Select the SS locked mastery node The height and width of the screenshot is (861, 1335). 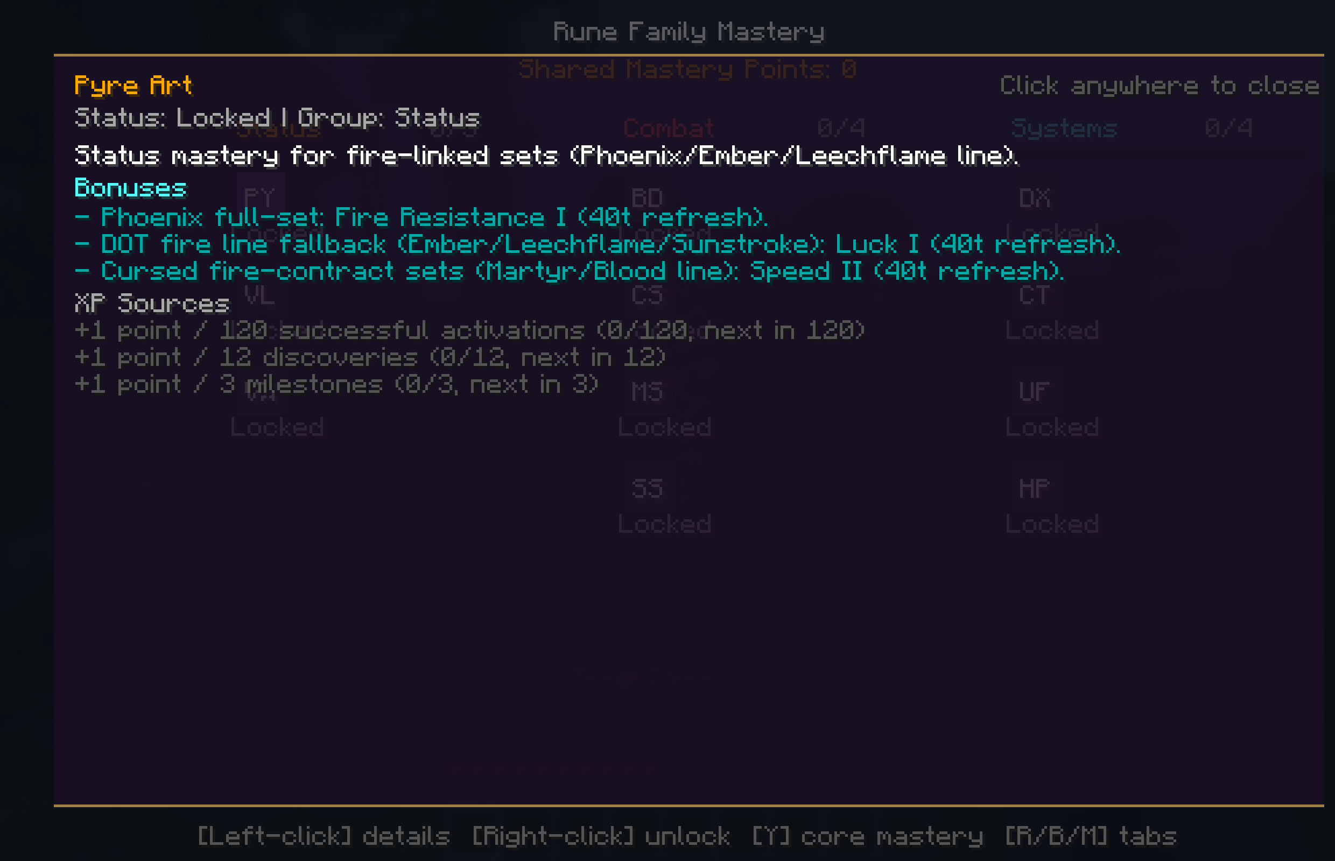[x=648, y=488]
